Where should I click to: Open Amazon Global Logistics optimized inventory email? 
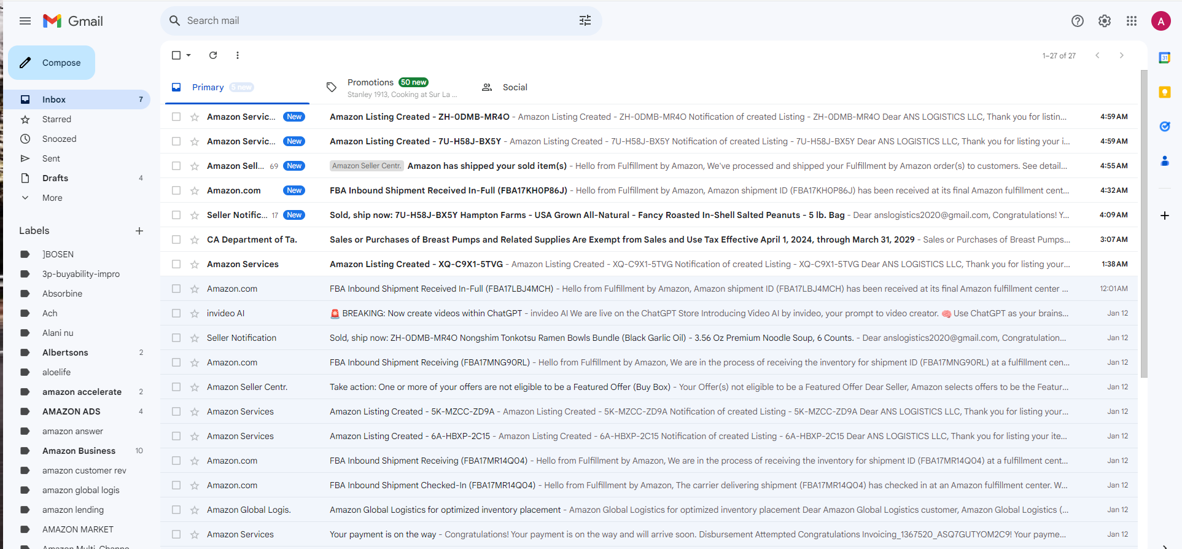coord(648,510)
